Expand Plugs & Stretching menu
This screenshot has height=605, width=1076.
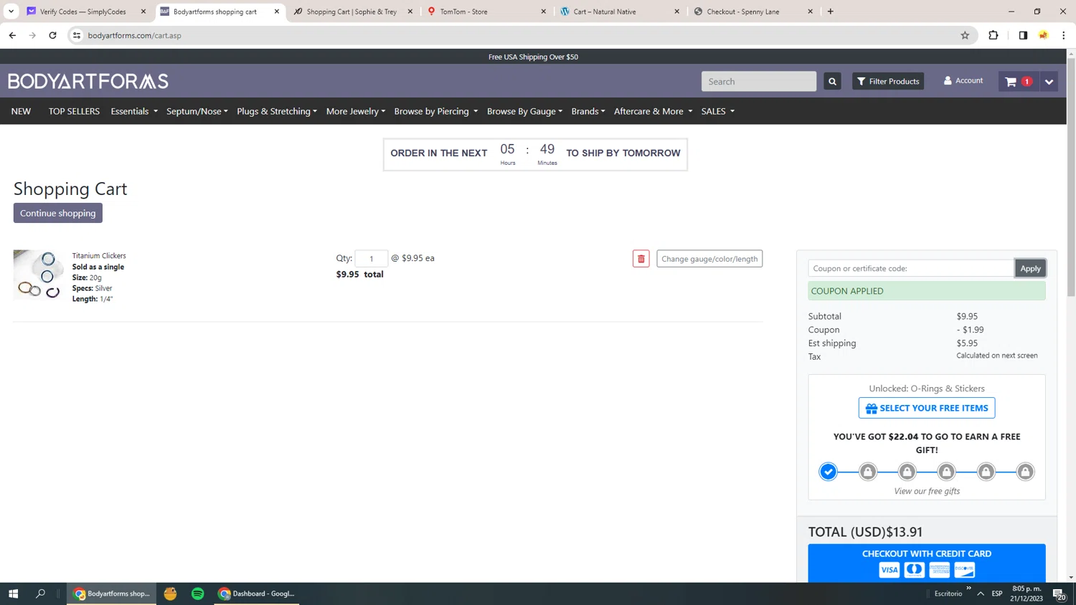[x=277, y=111]
